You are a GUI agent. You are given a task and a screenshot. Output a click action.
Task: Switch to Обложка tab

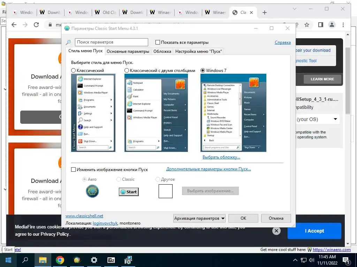[162, 51]
